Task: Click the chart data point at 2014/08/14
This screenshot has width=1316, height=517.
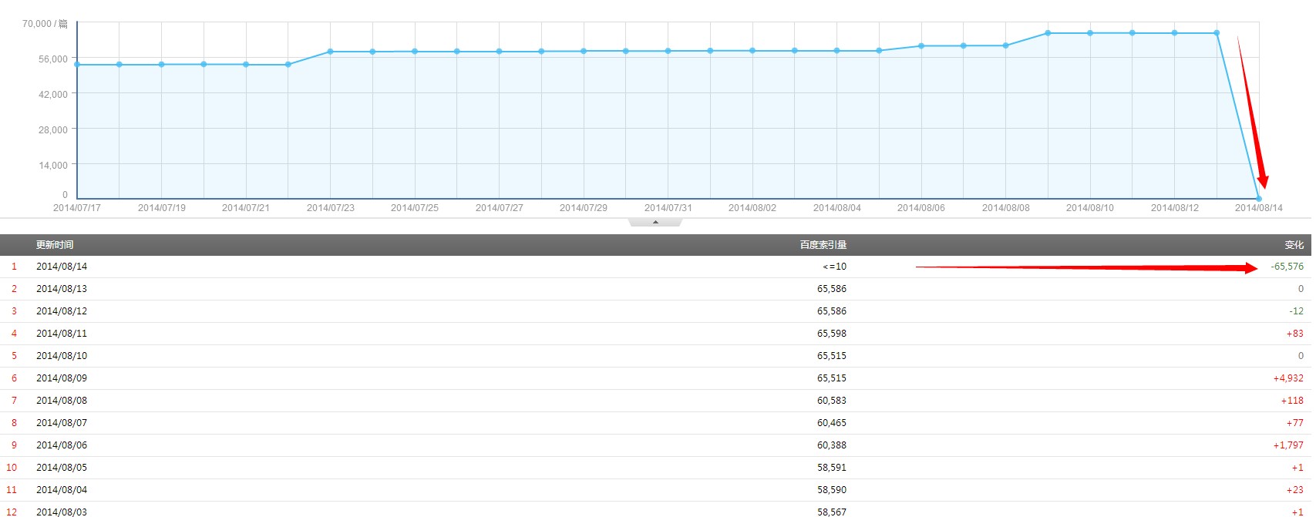Action: point(1259,199)
